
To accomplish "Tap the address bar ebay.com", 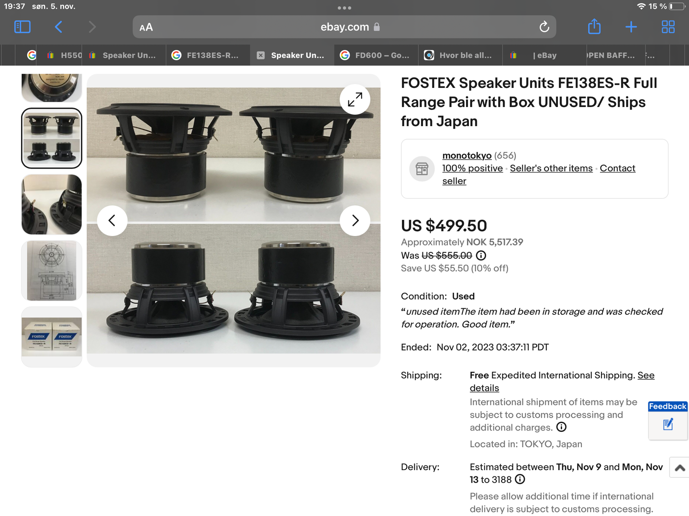I will click(x=344, y=27).
